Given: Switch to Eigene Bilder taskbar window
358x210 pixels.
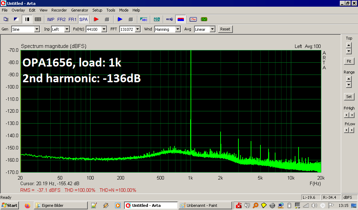Looking at the screenshot, I should click(x=61, y=205).
